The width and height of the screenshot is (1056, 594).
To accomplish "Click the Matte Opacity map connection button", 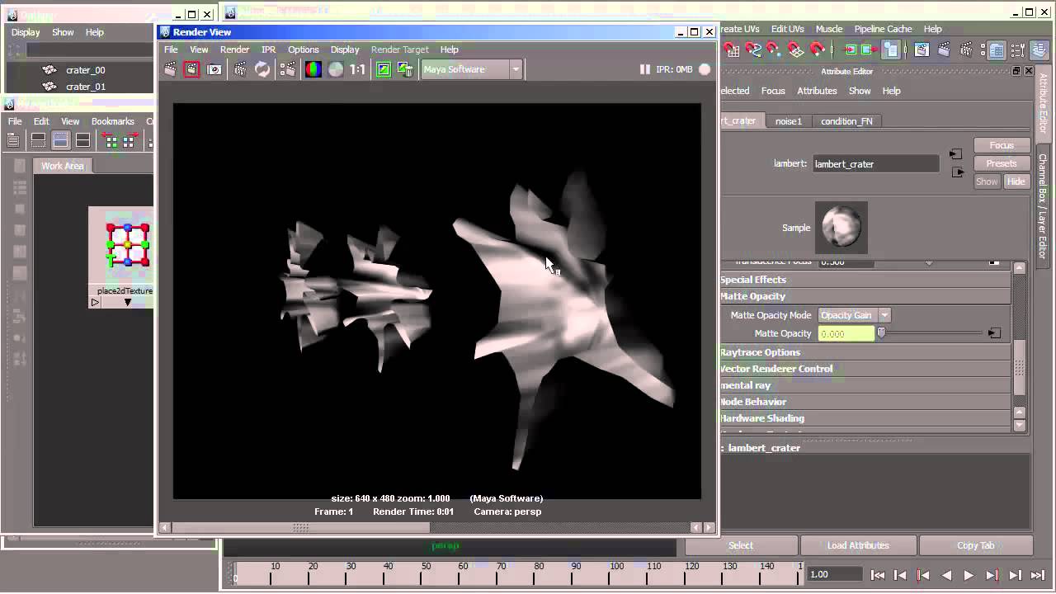I will 994,333.
